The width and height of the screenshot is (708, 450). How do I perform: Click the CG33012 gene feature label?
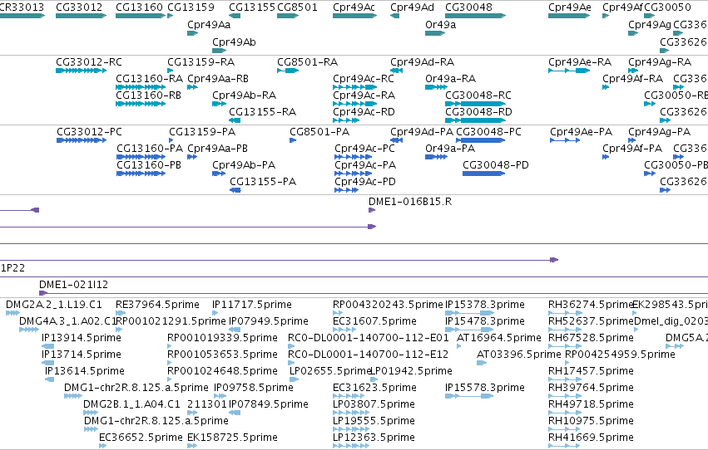click(x=79, y=7)
